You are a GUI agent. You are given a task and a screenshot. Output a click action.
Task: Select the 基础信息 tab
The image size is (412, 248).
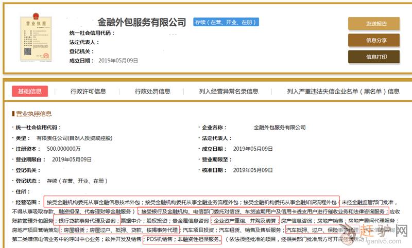(x=29, y=92)
